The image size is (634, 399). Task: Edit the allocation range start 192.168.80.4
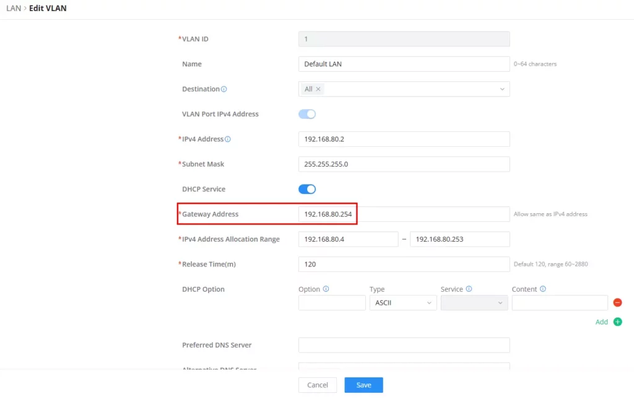click(x=348, y=239)
